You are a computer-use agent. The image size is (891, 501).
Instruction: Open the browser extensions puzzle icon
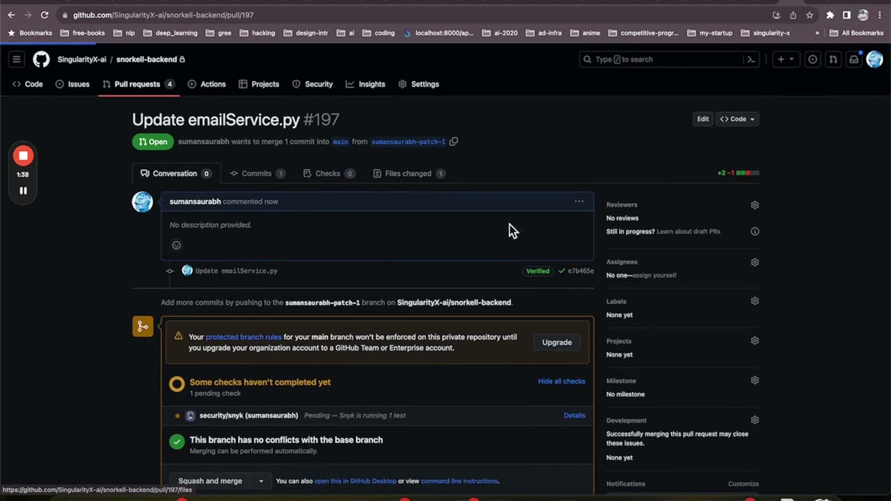click(x=830, y=15)
